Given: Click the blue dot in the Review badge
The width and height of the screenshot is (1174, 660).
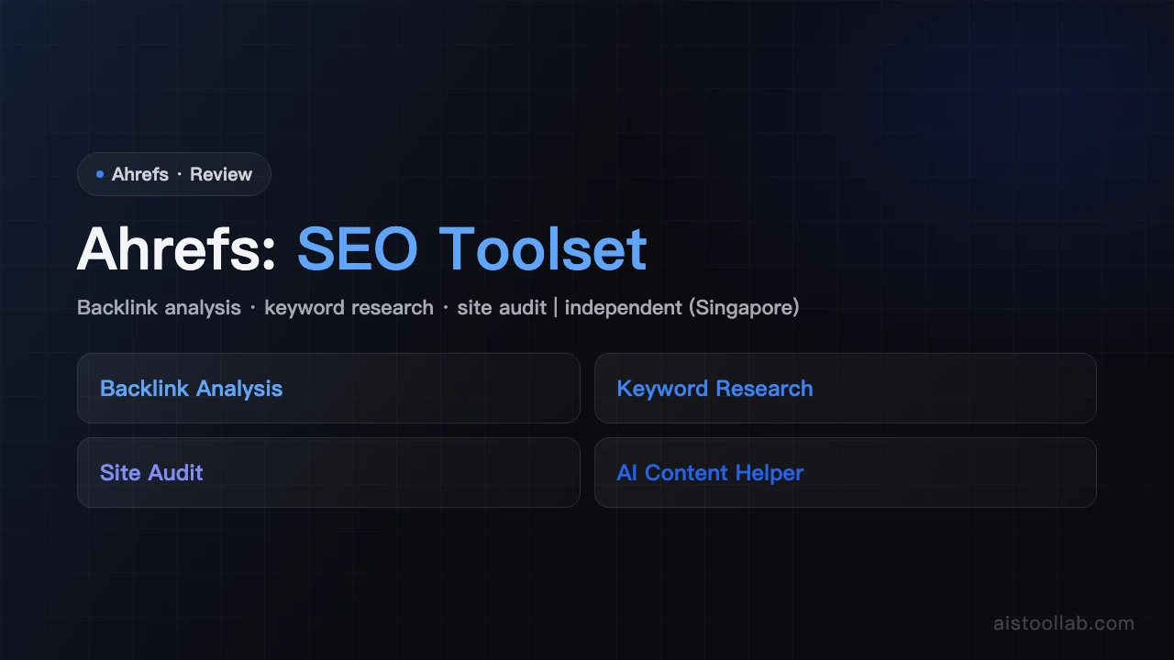Looking at the screenshot, I should tap(100, 174).
